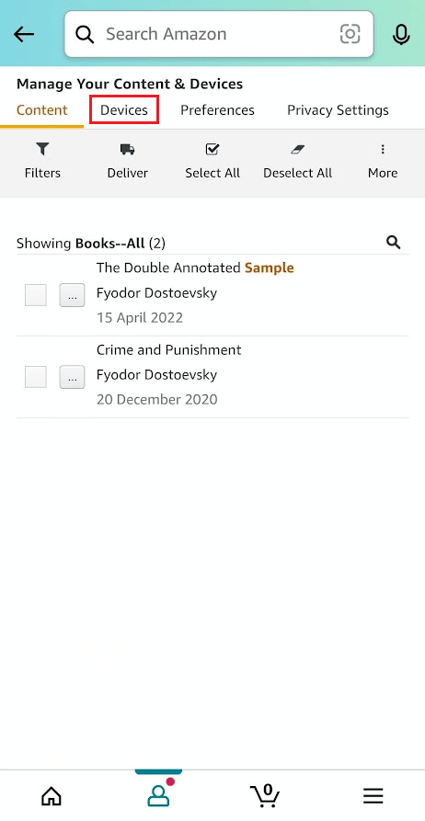
Task: Open camera scan search icon
Action: (x=350, y=35)
